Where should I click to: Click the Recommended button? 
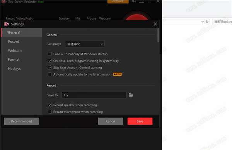coord(21,121)
